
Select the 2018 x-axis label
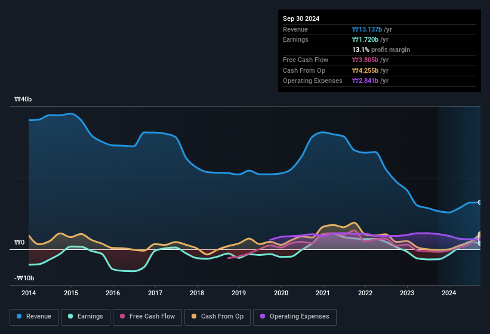[x=197, y=293]
